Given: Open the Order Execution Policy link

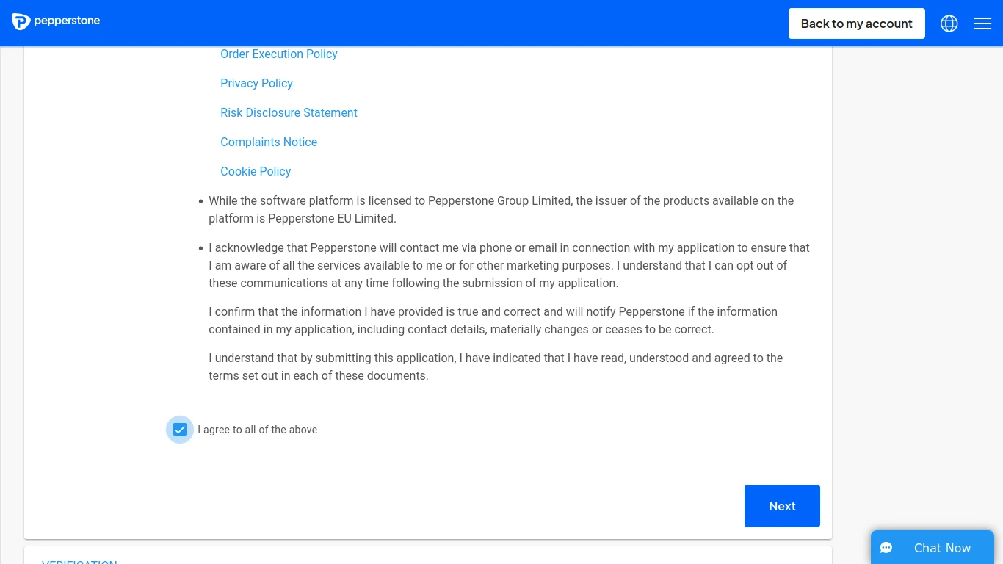Looking at the screenshot, I should [x=279, y=54].
